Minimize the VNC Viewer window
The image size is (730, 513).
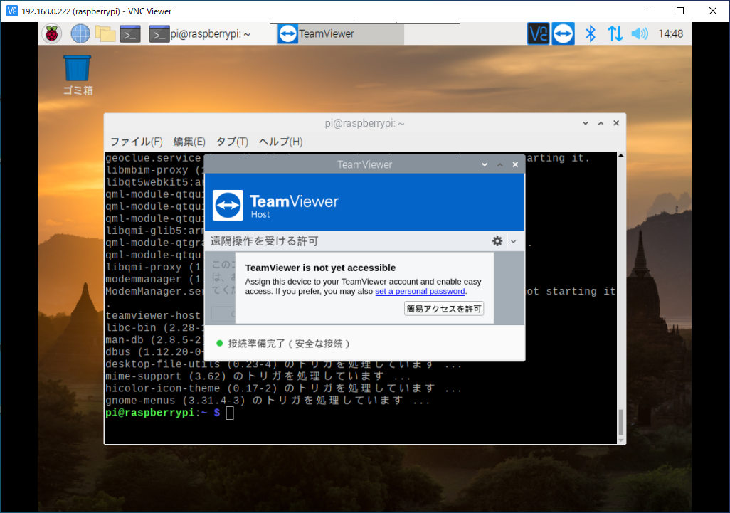pos(648,11)
